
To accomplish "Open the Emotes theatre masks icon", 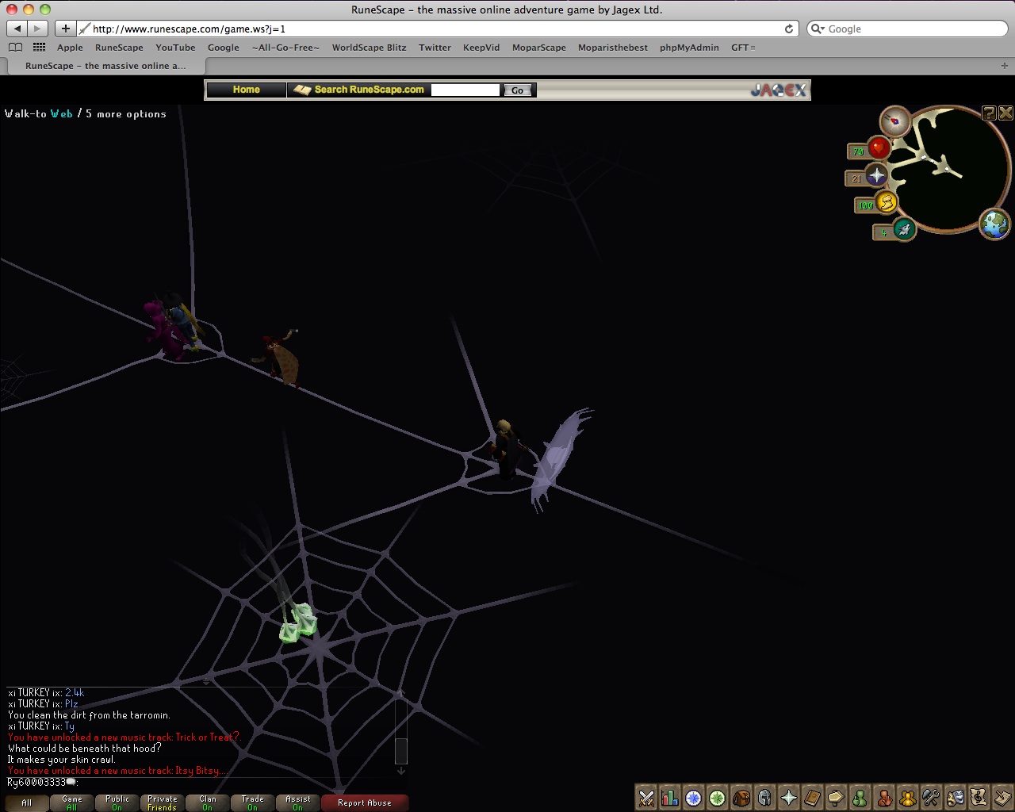I will 956,798.
